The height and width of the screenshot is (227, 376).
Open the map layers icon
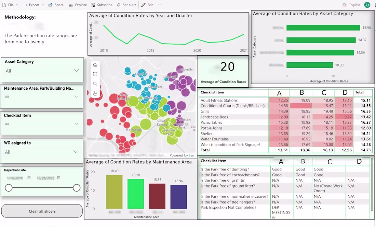95,65
